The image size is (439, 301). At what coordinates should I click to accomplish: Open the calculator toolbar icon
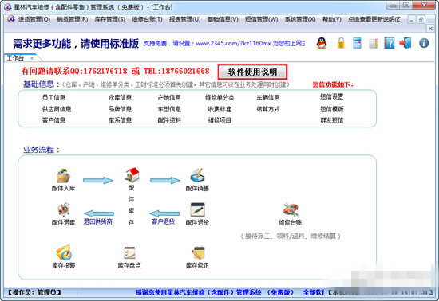pos(357,43)
